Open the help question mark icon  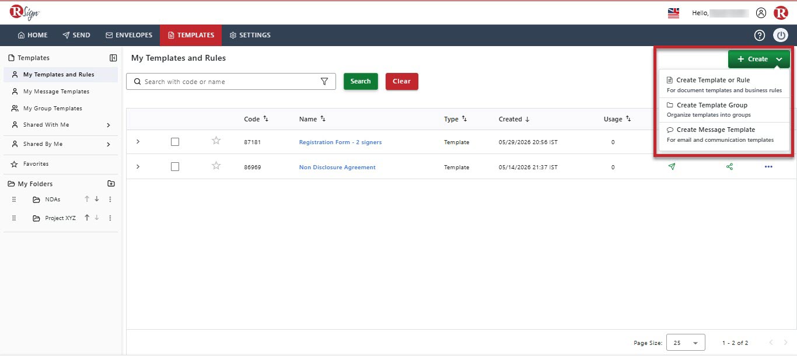(x=759, y=35)
